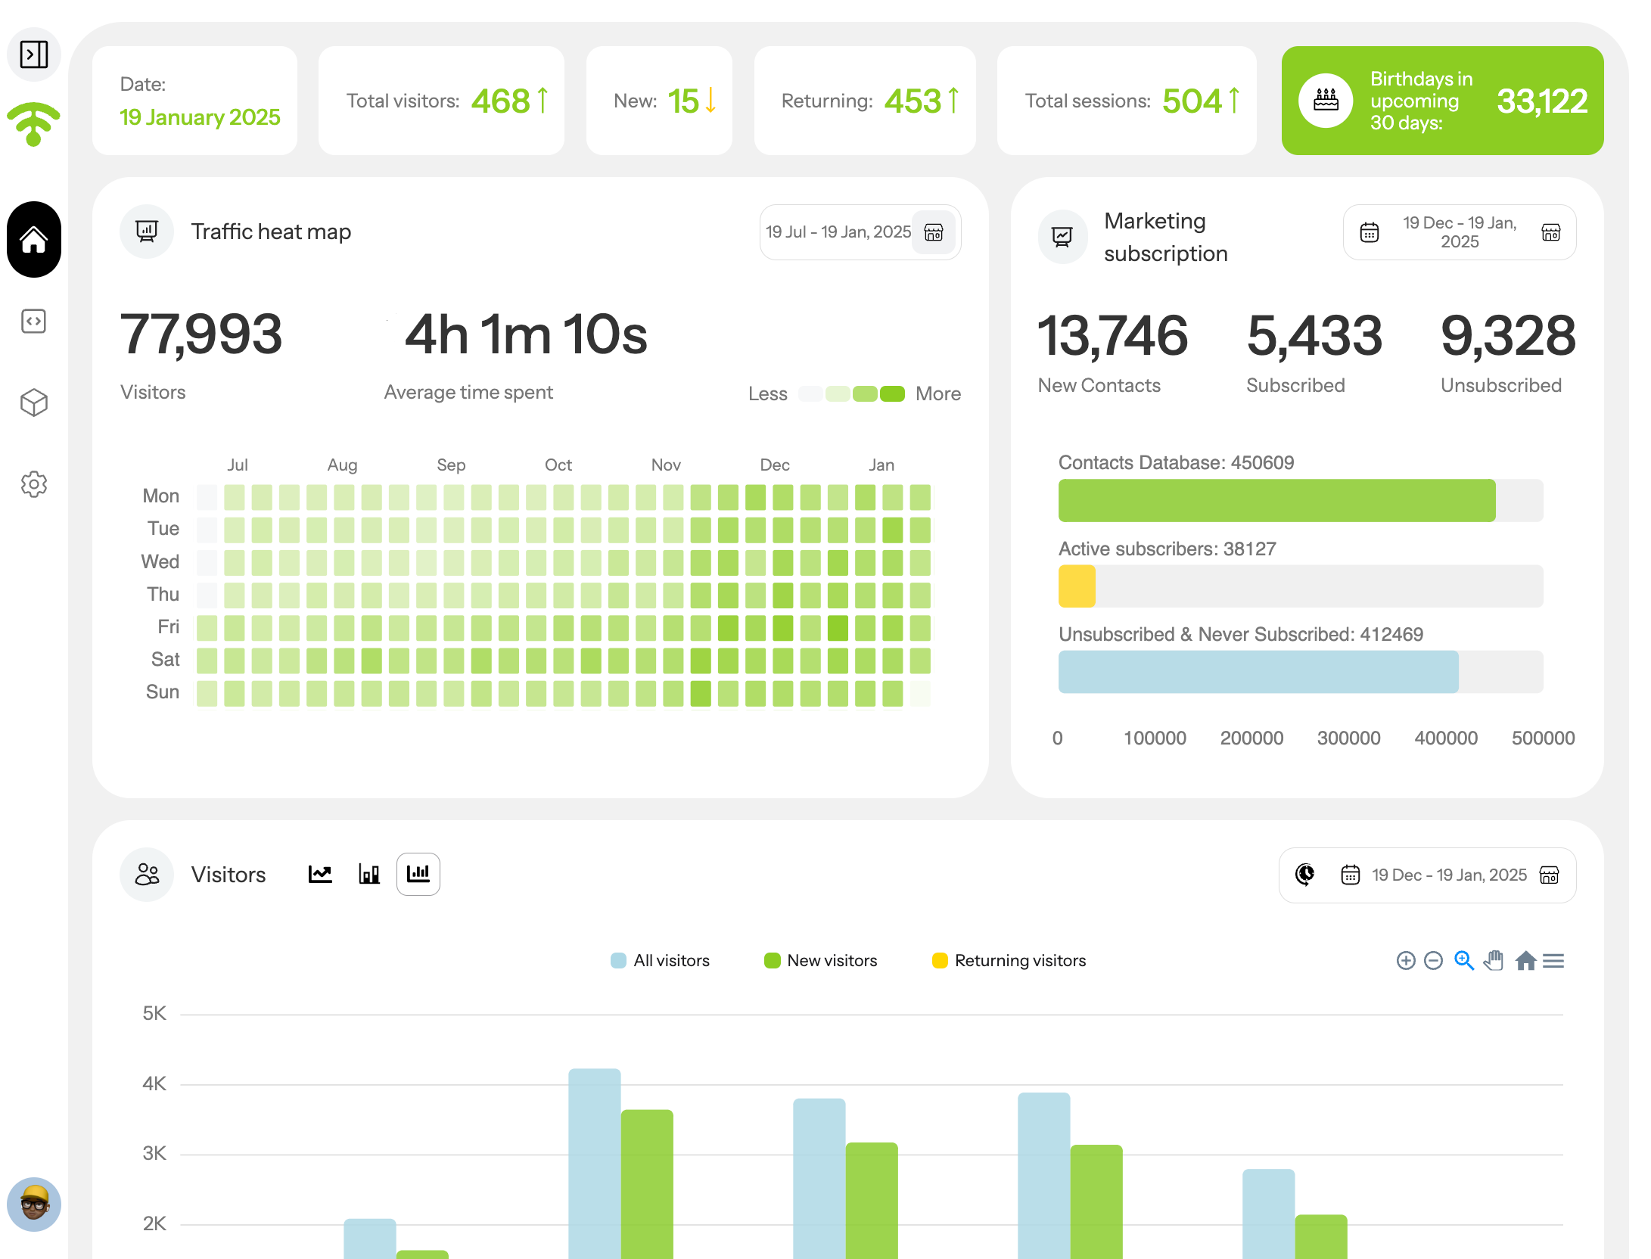Open Marketing date range 19 Dec - 19 Jan, 2025

pos(1460,232)
